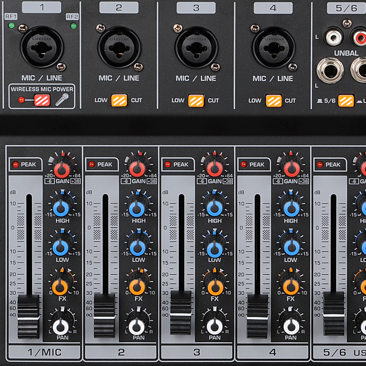Click the green RF1 indicator LED
366x366 pixels.
tap(11, 26)
